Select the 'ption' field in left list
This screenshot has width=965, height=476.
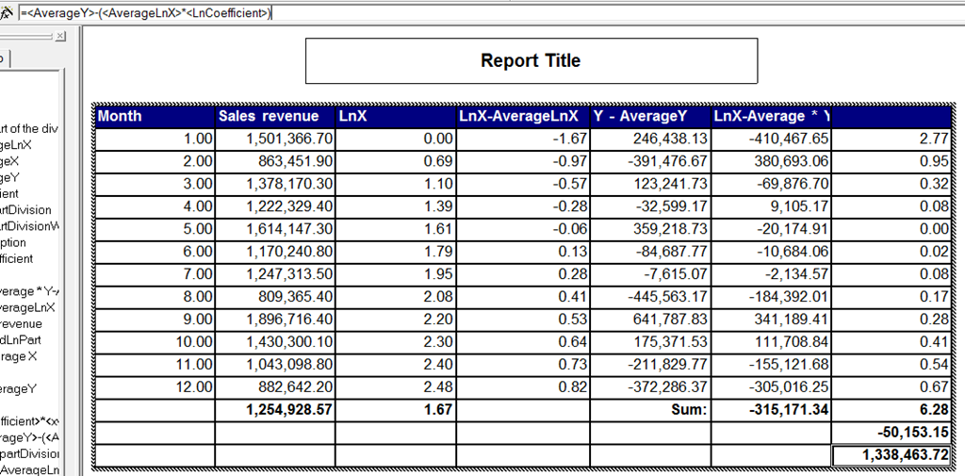pyautogui.click(x=13, y=242)
